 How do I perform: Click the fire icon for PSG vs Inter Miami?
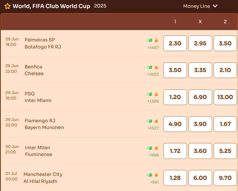[x=156, y=94]
